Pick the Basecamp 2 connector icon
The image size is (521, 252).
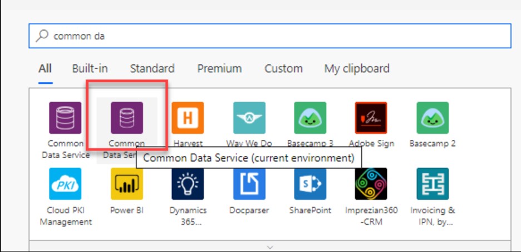pyautogui.click(x=432, y=118)
